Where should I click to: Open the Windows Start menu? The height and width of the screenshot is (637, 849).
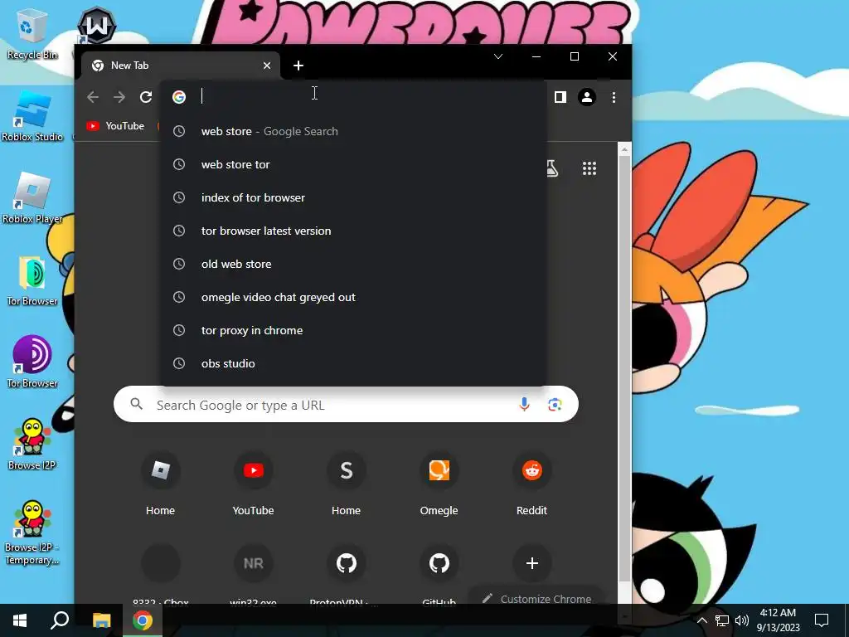click(x=20, y=620)
